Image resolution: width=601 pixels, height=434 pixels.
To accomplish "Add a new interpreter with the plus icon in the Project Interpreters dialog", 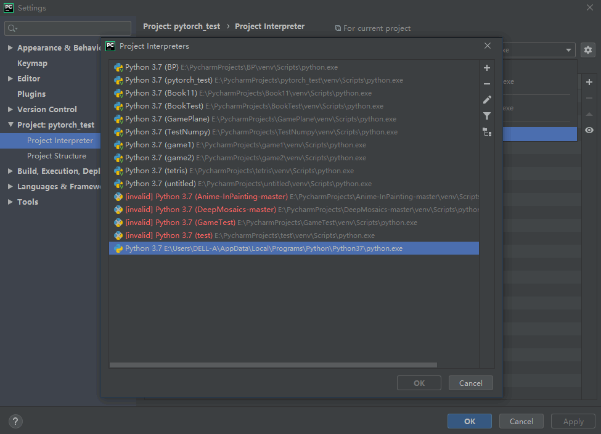I will point(487,68).
